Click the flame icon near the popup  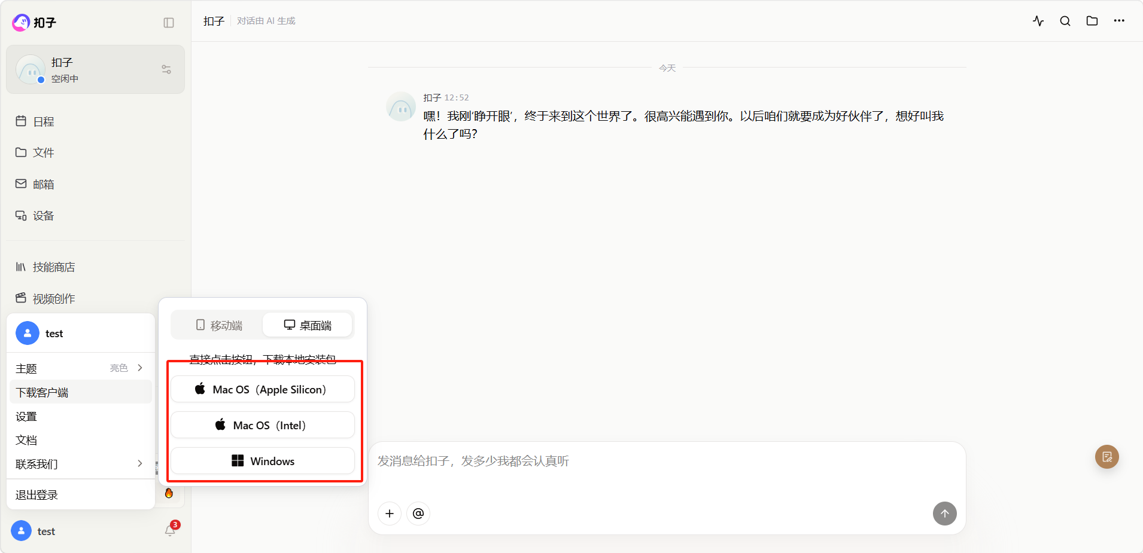click(169, 493)
